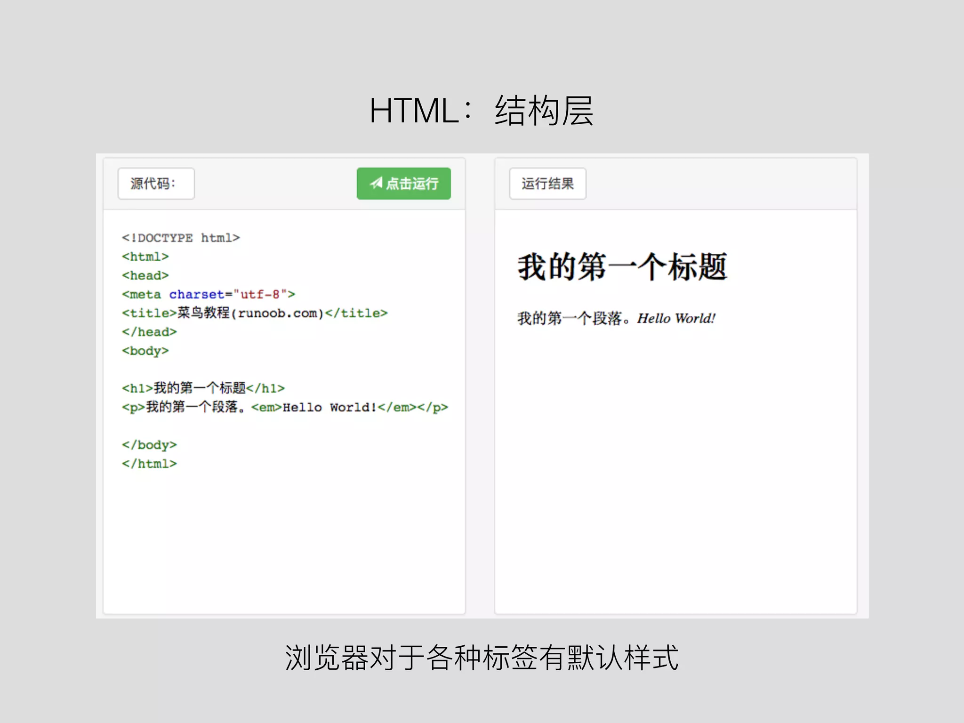Viewport: 964px width, 723px height.
Task: Select the 源代码 label box
Action: (x=156, y=184)
